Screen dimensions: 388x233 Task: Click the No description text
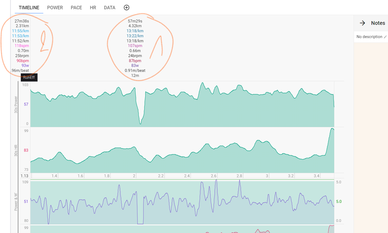click(369, 37)
